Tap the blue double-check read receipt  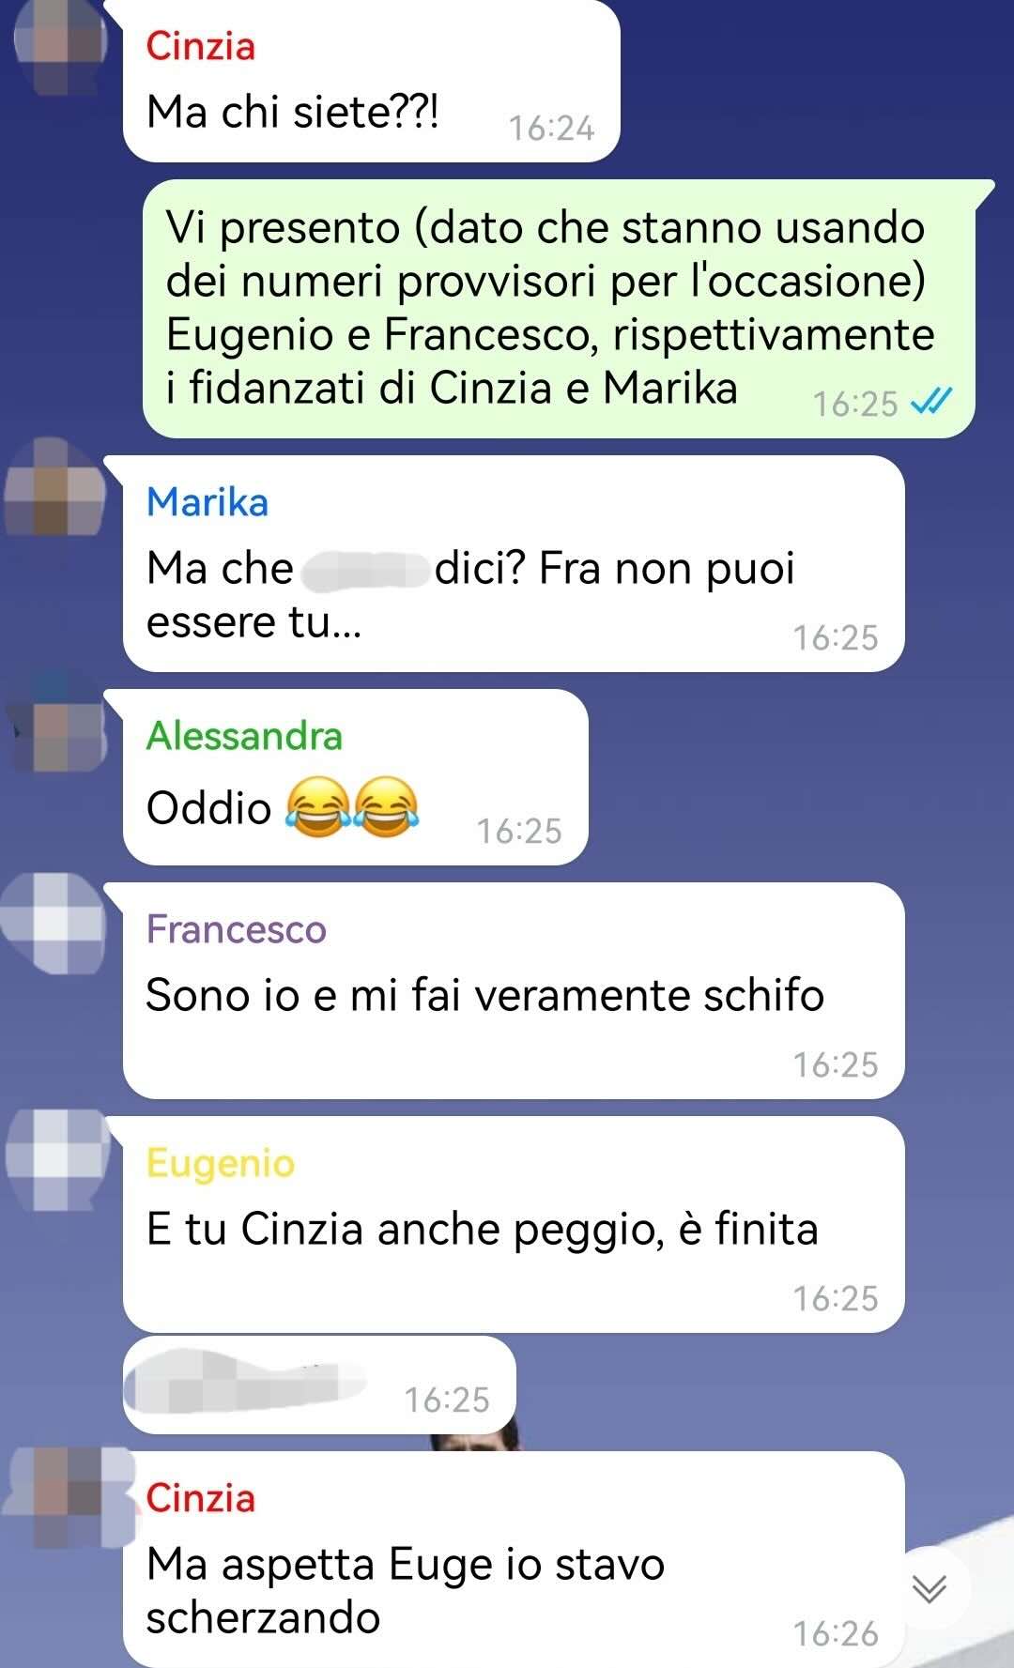click(x=931, y=403)
